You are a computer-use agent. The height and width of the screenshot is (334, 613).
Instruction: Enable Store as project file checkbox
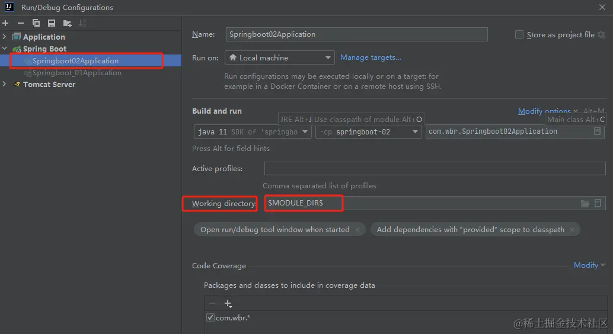point(519,35)
